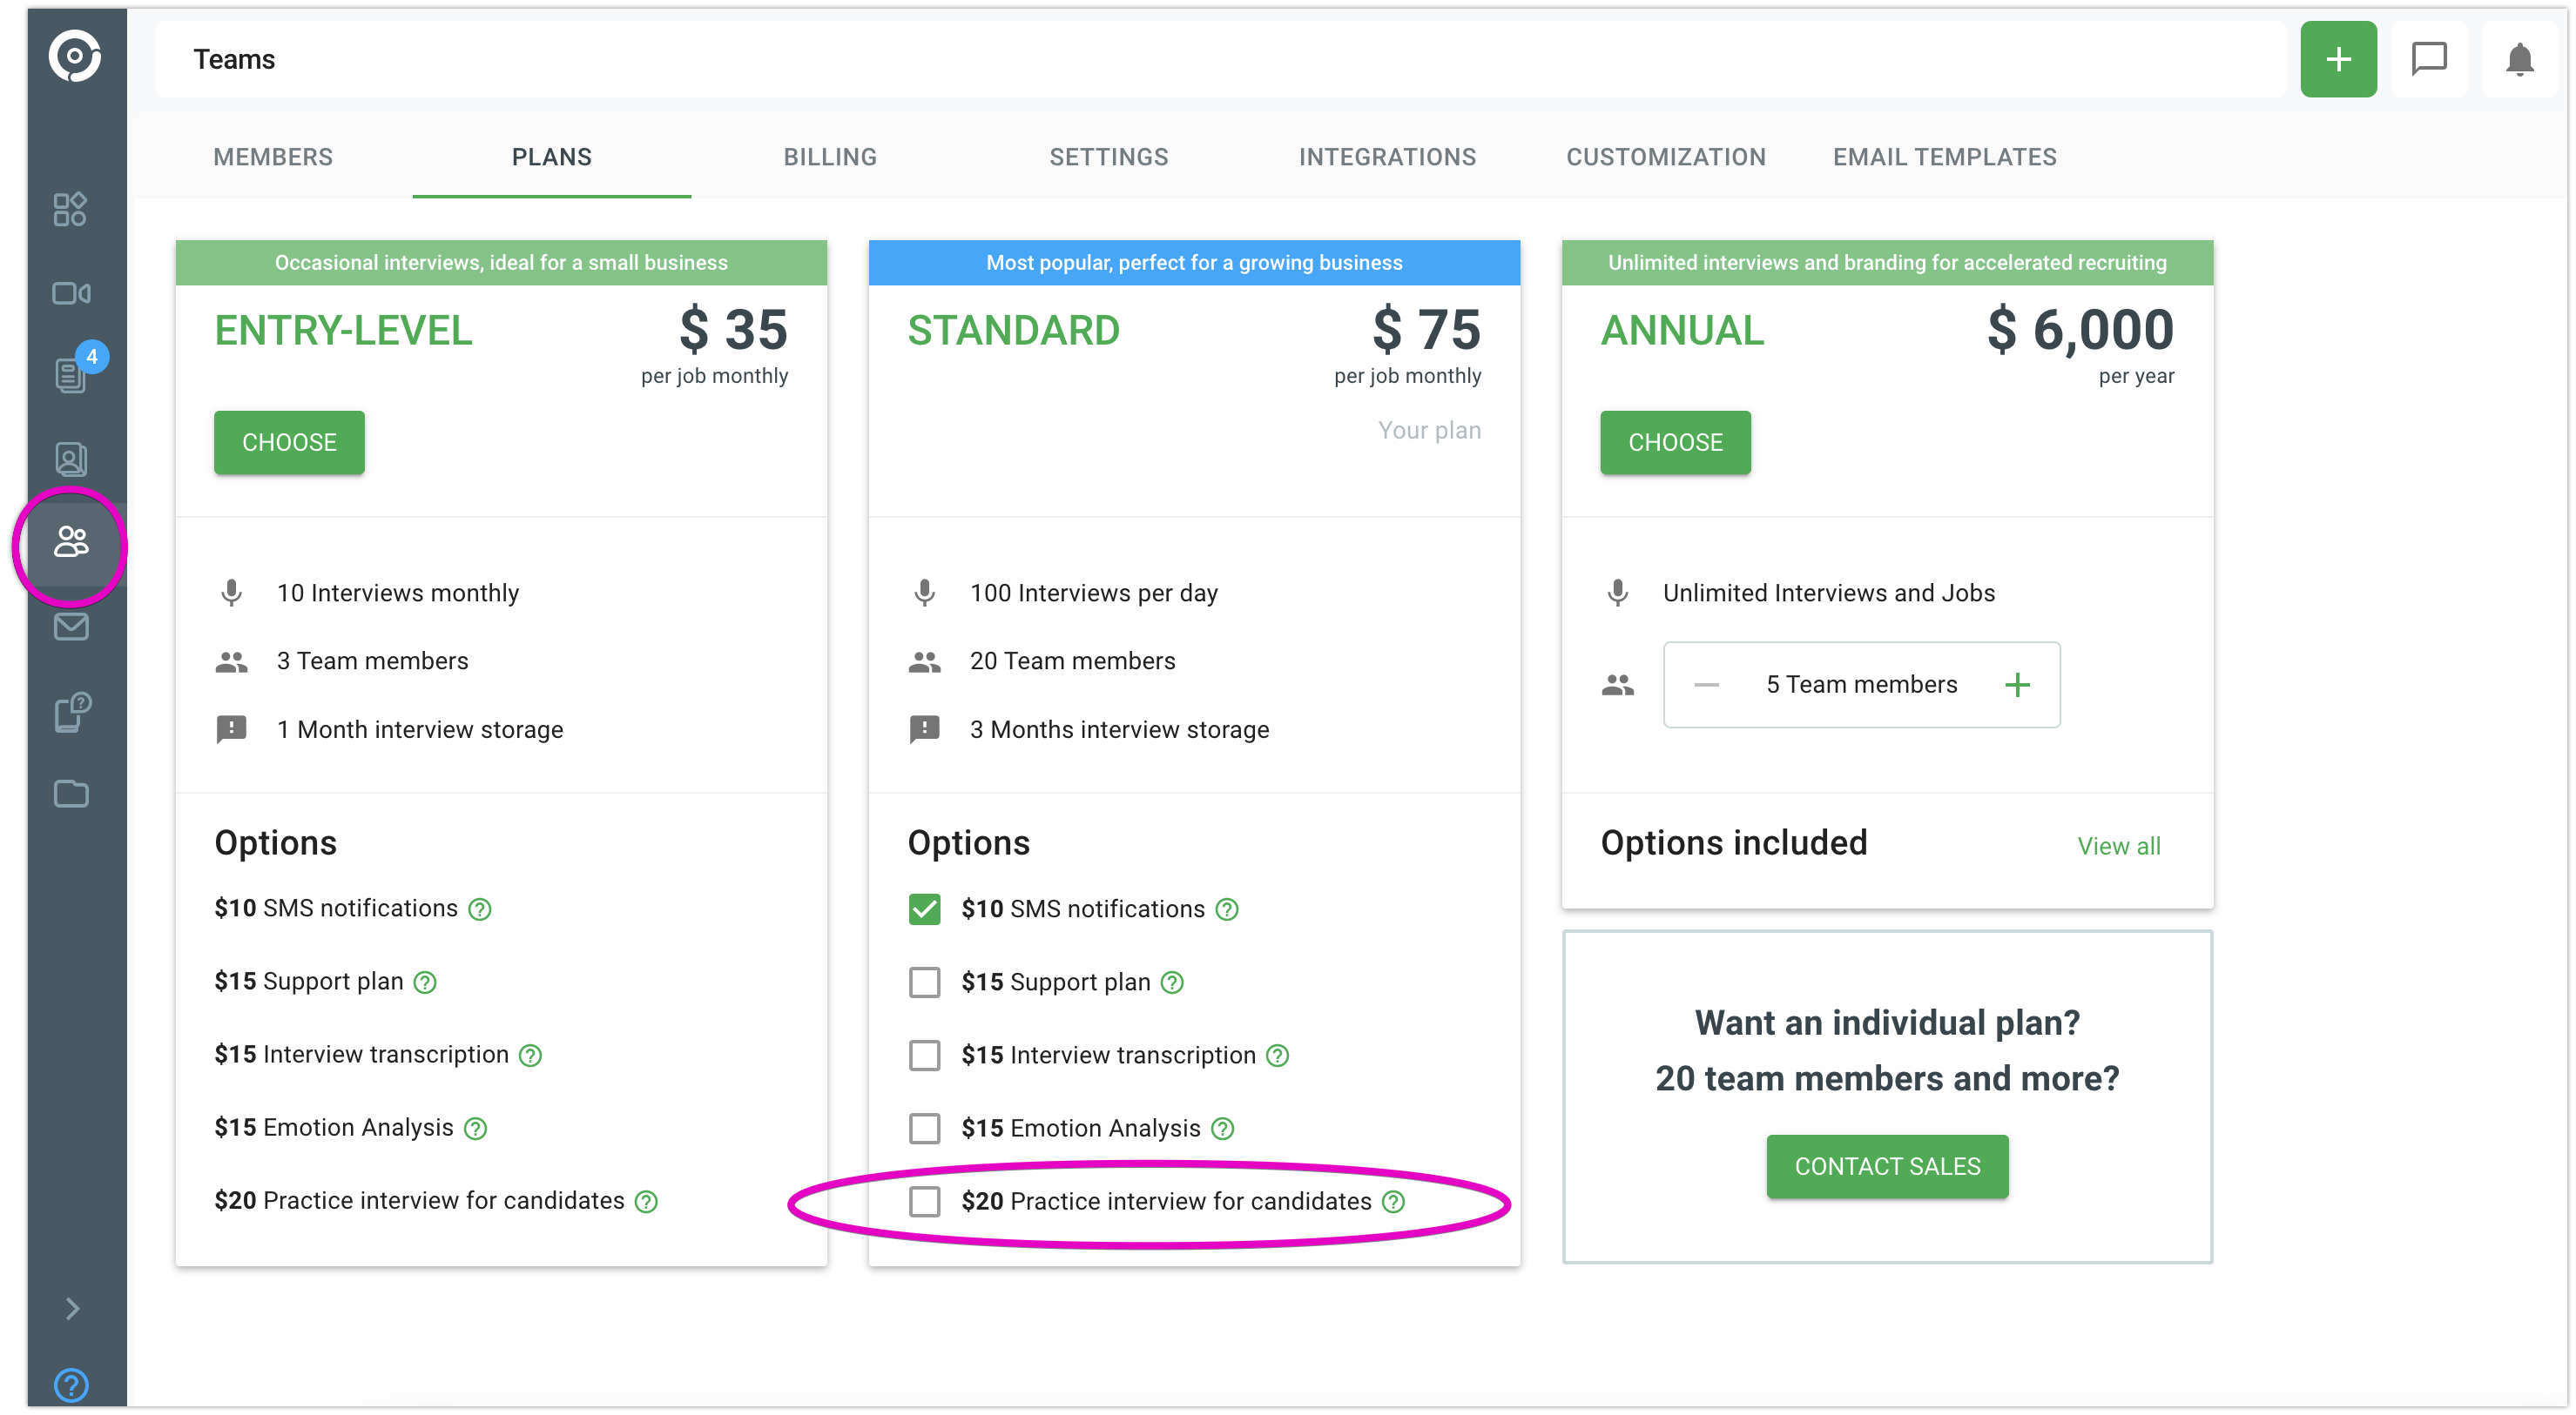Open the mail envelope sidebar icon
The image size is (2576, 1415).
coord(70,627)
